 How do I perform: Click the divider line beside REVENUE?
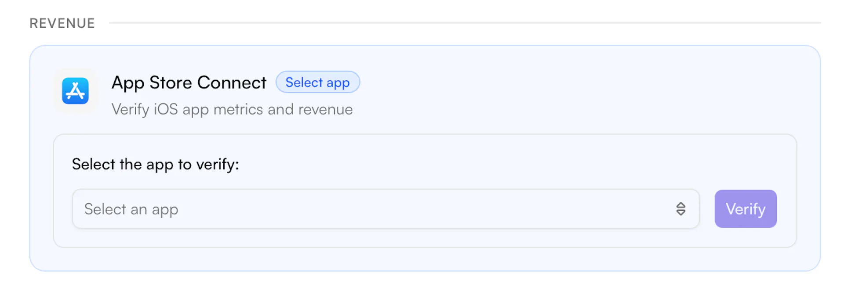click(x=464, y=23)
